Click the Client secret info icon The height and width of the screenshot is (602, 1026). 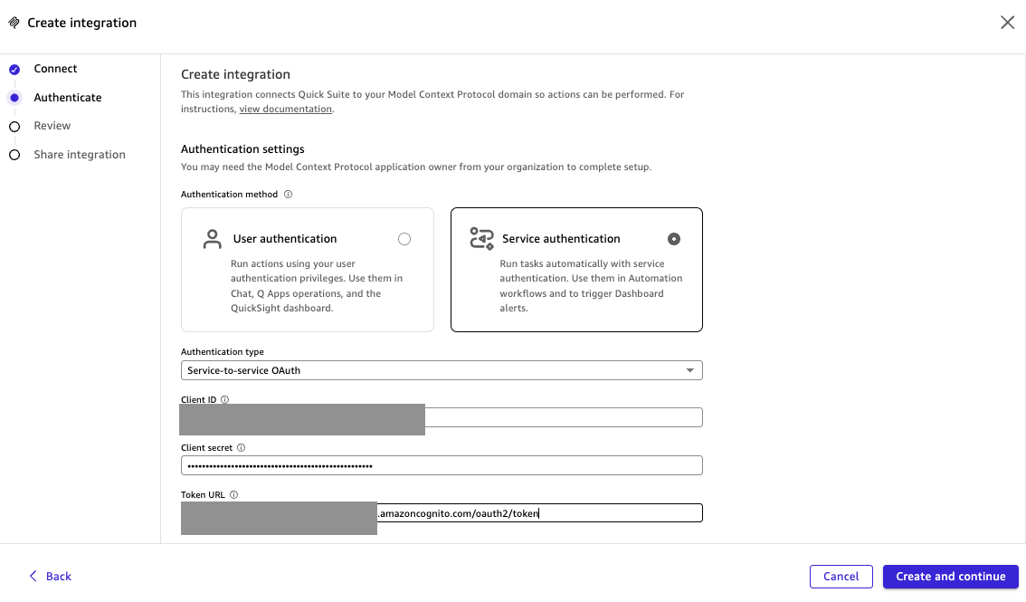pyautogui.click(x=241, y=447)
